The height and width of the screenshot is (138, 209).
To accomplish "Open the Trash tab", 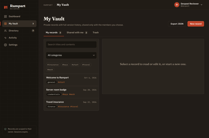I will 96,33.
